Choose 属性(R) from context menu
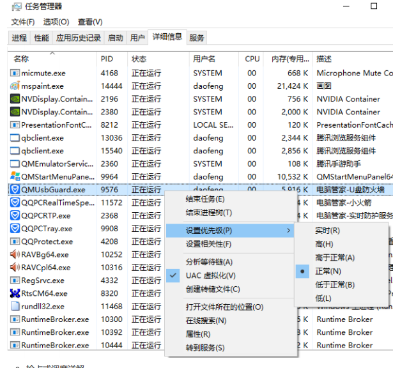The height and width of the screenshot is (368, 393). [x=230, y=334]
